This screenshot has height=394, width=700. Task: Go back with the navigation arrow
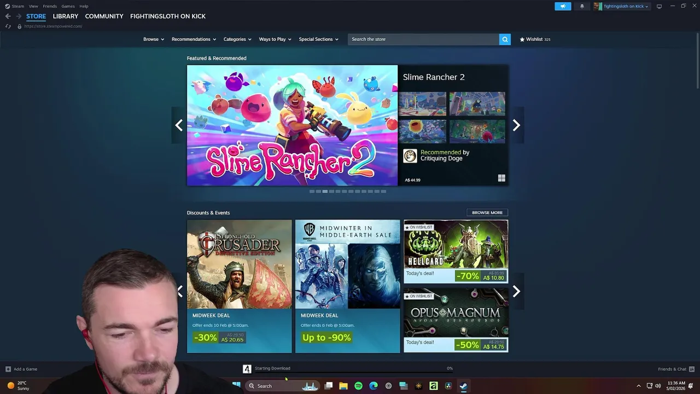(x=8, y=16)
